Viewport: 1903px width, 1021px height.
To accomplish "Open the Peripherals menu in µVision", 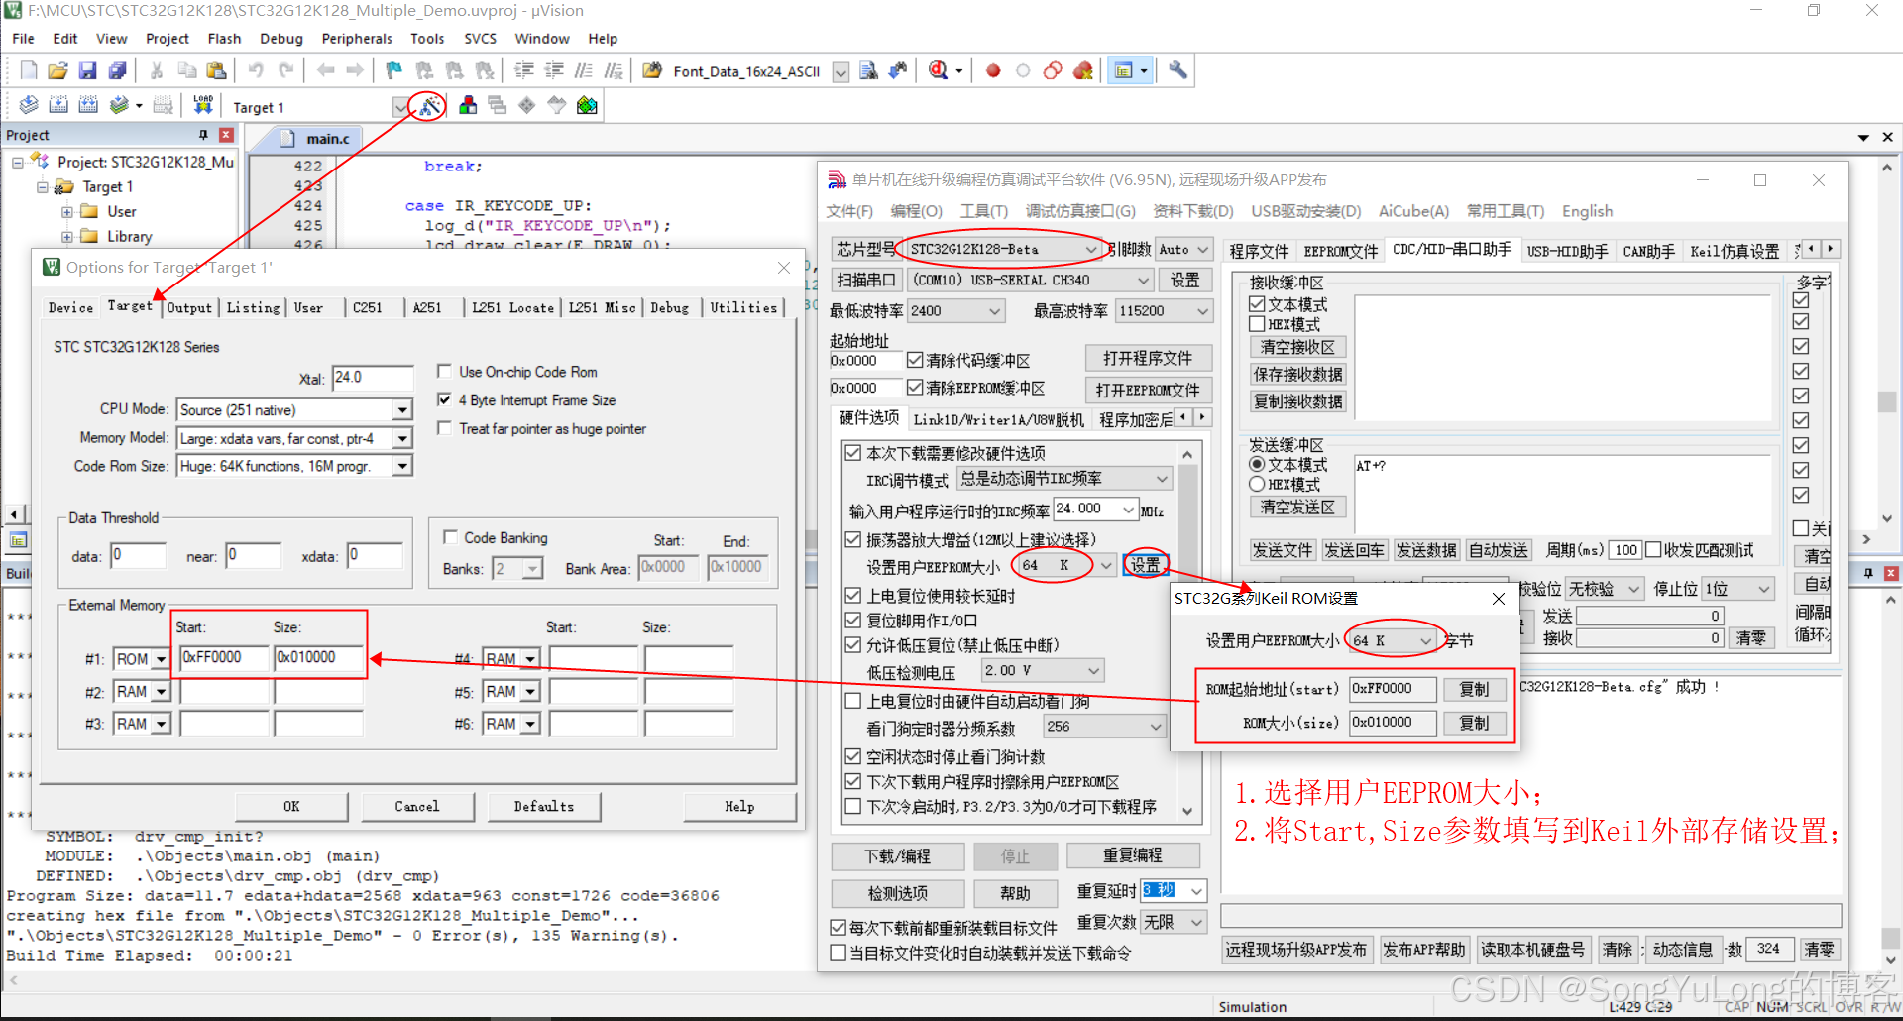I will coord(357,38).
